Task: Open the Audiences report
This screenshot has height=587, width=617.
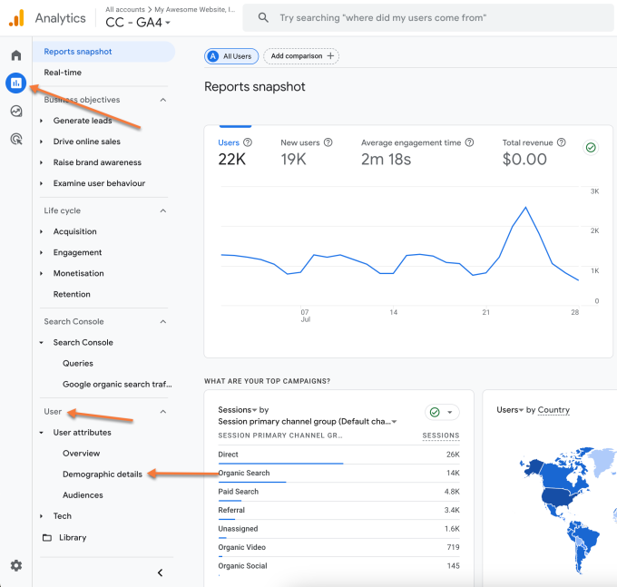Action: coord(83,495)
